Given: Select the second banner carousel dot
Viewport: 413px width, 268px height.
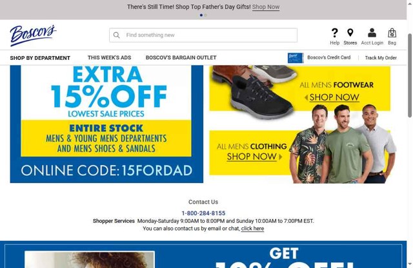Looking at the screenshot, I should [205, 15].
